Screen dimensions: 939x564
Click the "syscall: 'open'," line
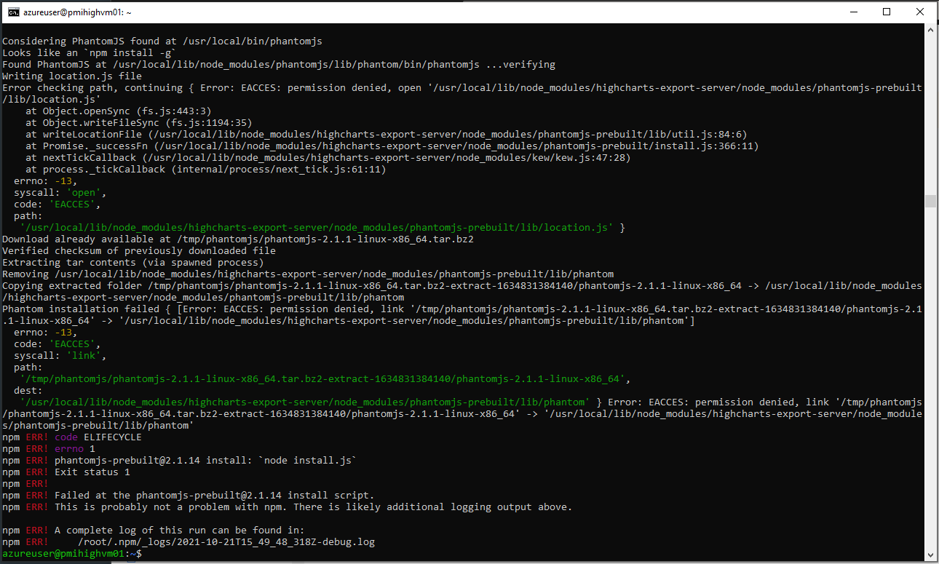[x=60, y=193]
